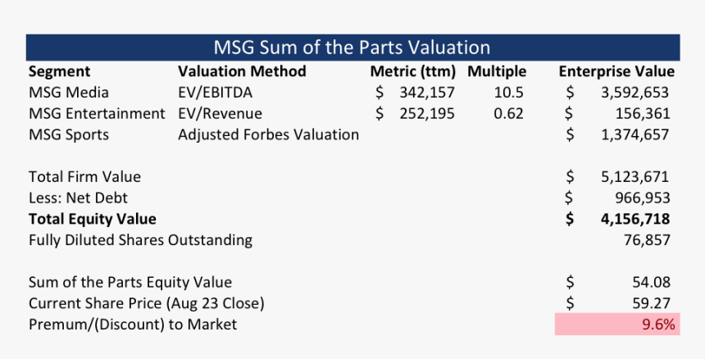Screen dimensions: 705x359
Task: Select the EV/Revenue valuation method cell
Action: pyautogui.click(x=220, y=114)
